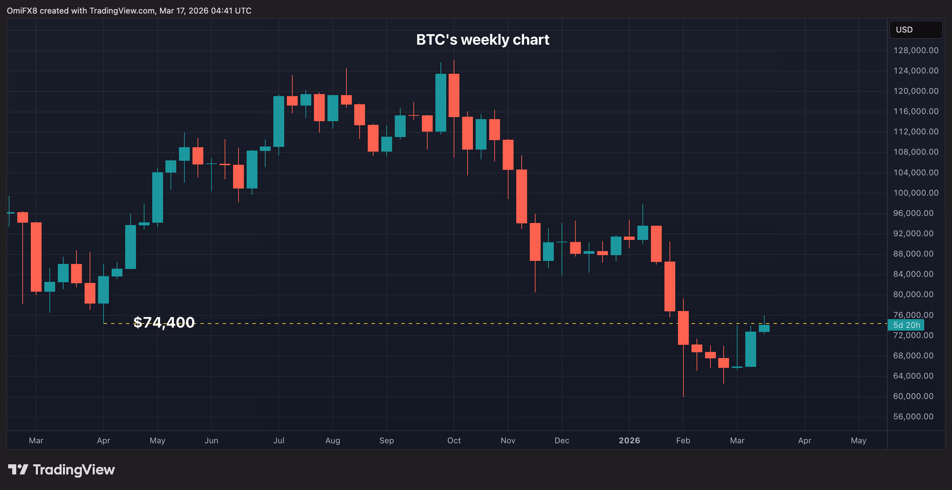Select the Dec time axis label
Viewport: 952px width, 490px height.
coord(562,441)
